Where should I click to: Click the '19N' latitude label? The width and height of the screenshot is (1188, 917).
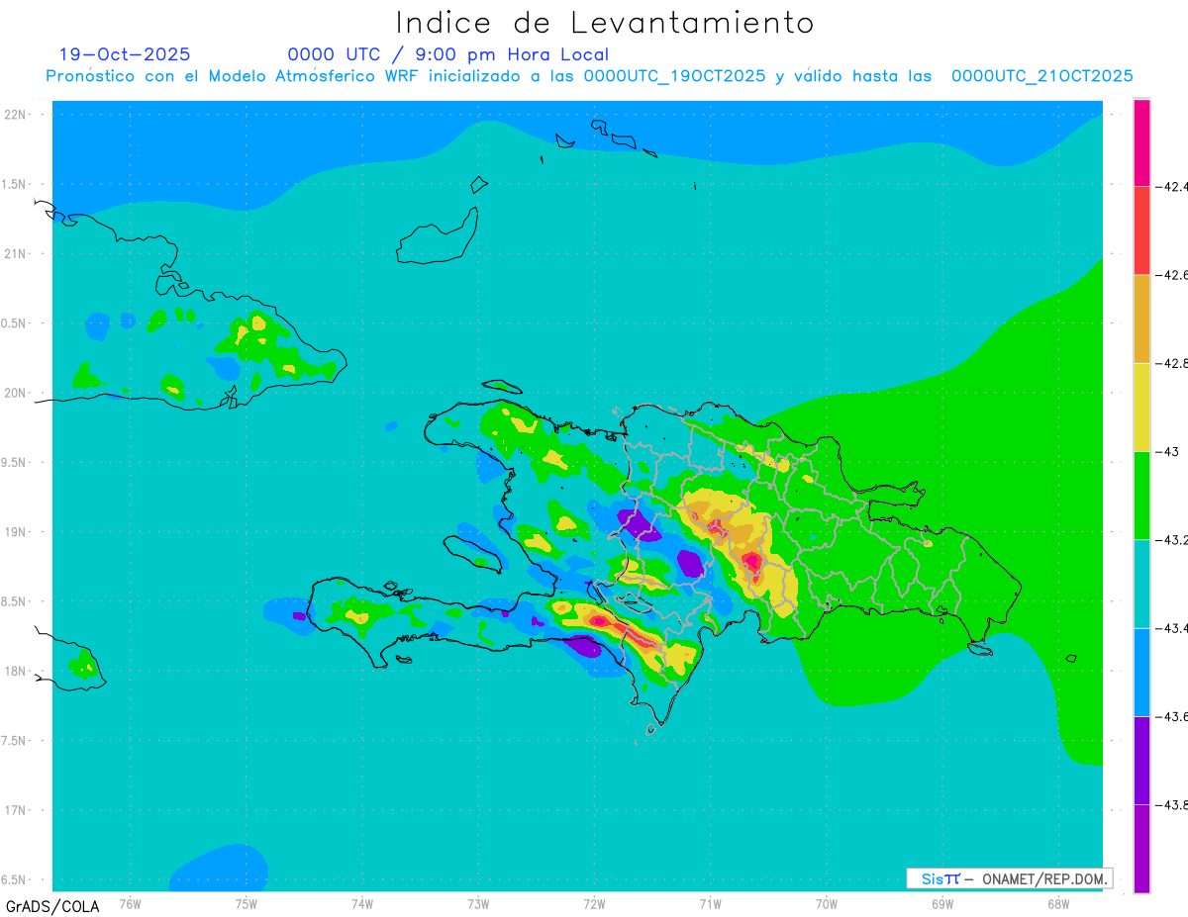tap(15, 532)
